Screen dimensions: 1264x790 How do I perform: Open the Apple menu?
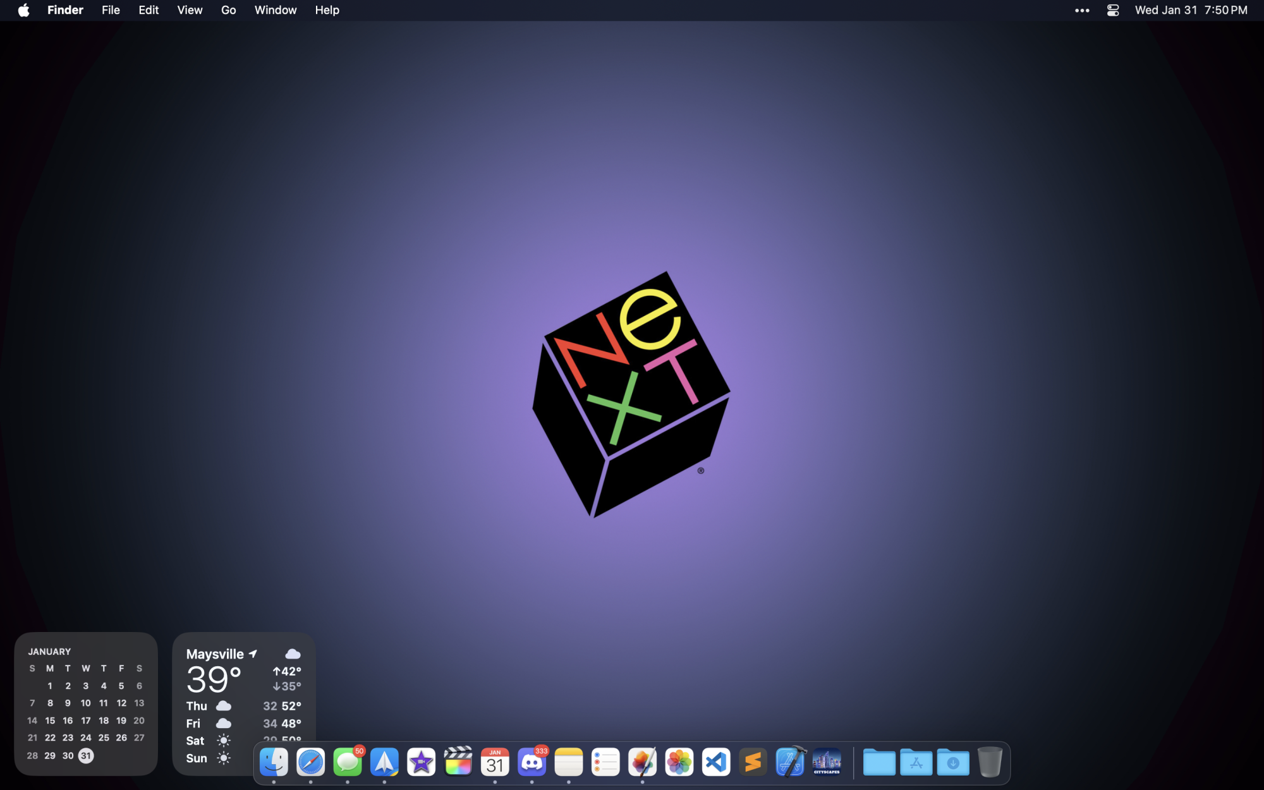coord(23,10)
